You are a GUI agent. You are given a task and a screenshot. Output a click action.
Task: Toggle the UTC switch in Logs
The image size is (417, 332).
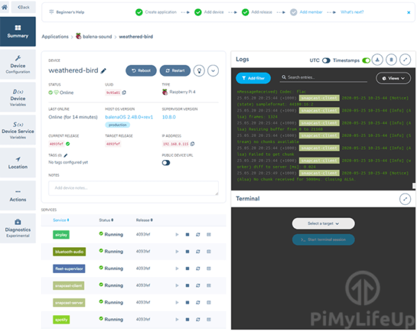tap(326, 61)
